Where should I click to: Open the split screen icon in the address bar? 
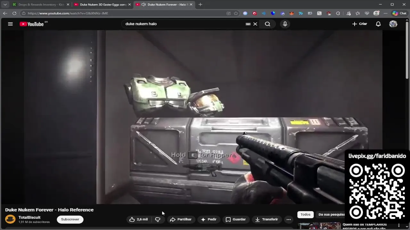click(x=228, y=13)
